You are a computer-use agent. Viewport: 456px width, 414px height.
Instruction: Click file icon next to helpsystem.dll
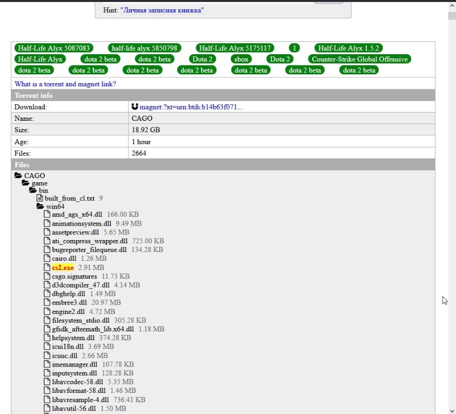pyautogui.click(x=47, y=338)
